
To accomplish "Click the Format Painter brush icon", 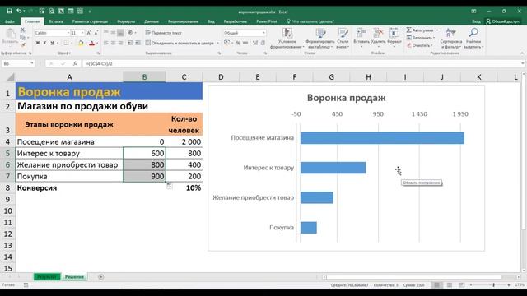I will [23, 44].
